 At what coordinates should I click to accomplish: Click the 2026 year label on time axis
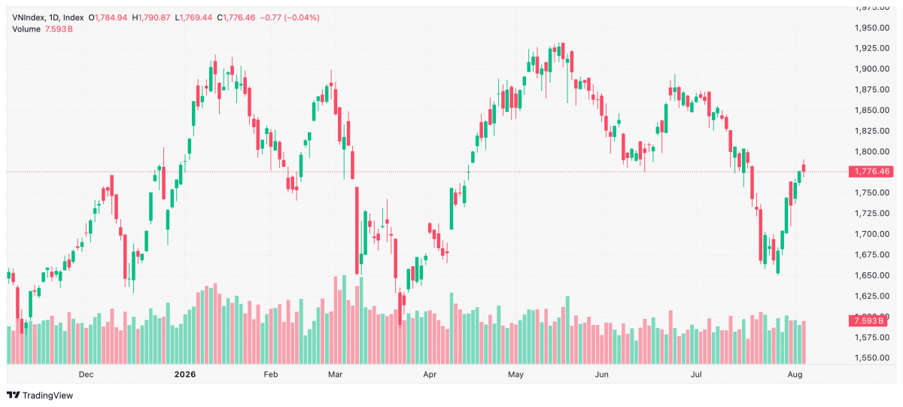[184, 374]
